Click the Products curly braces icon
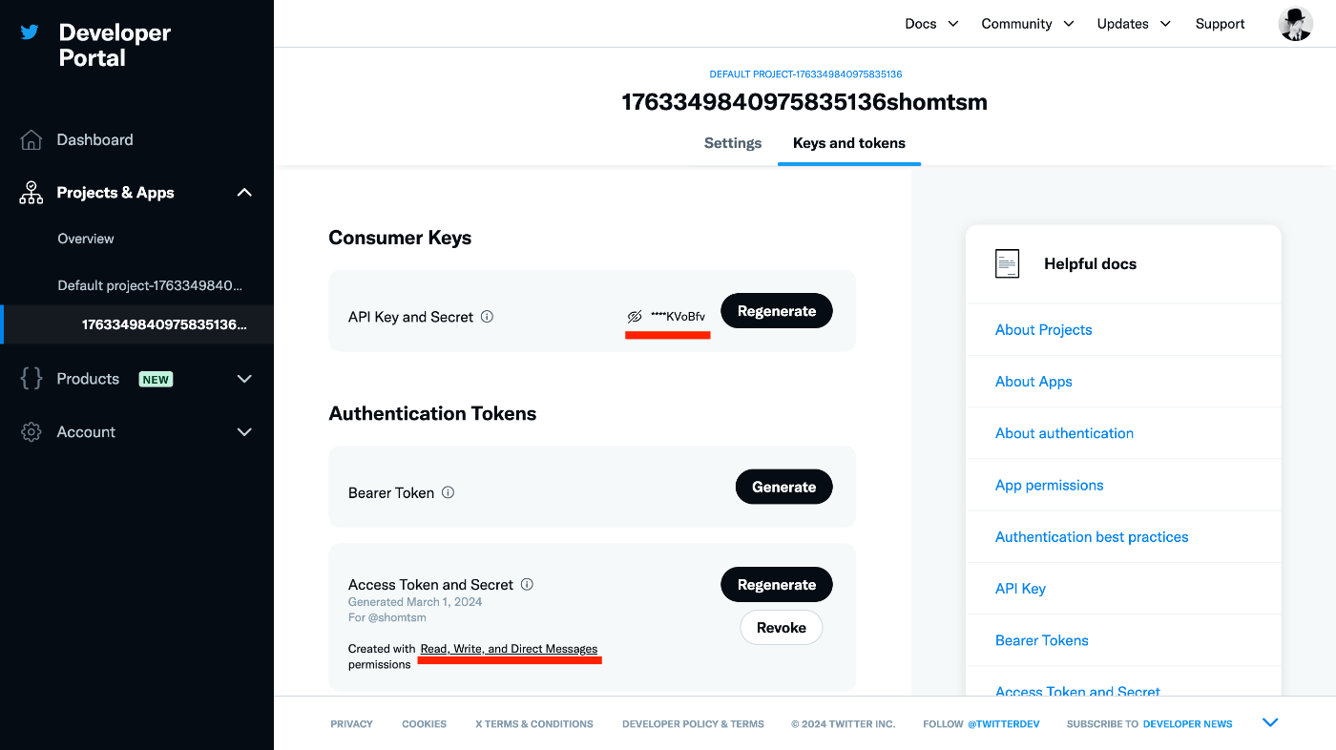Screen dimensions: 1336x750 tap(31, 379)
